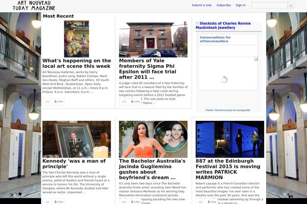This screenshot has height=204, width=307.
Task: Open Yale fraternity Sigma Phi Epsilon headline
Action: (x=148, y=69)
